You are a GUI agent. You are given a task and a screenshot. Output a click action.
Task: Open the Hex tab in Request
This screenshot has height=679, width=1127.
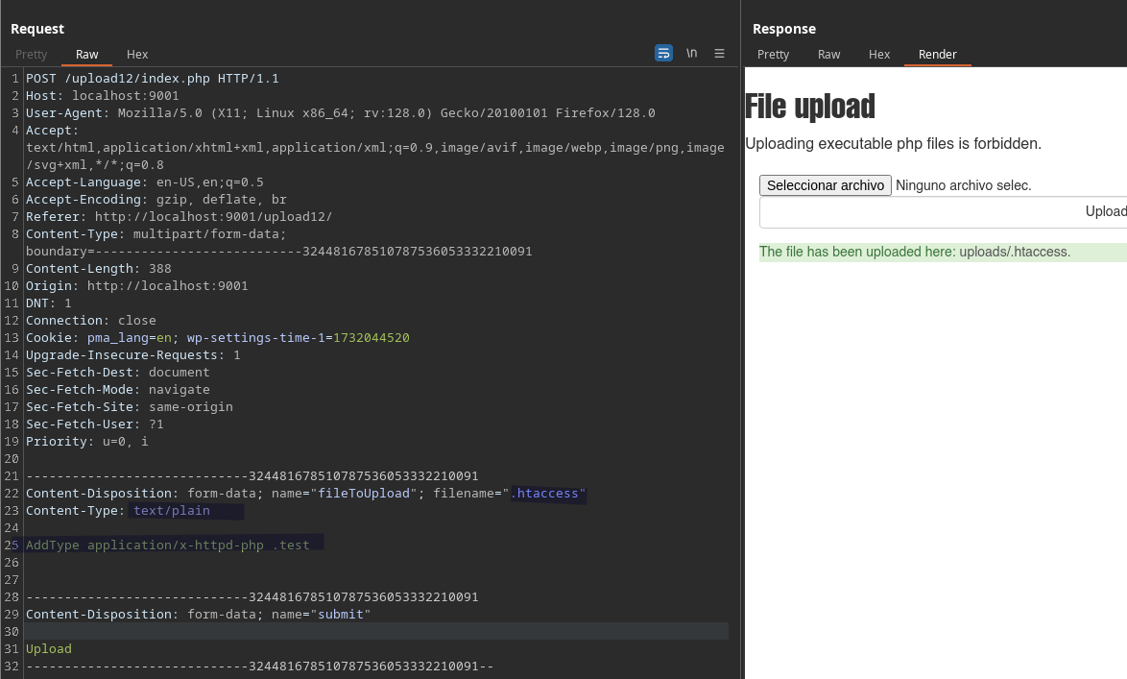point(137,55)
